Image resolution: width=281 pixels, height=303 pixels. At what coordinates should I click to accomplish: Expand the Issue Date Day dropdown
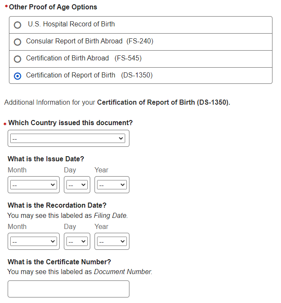77,185
